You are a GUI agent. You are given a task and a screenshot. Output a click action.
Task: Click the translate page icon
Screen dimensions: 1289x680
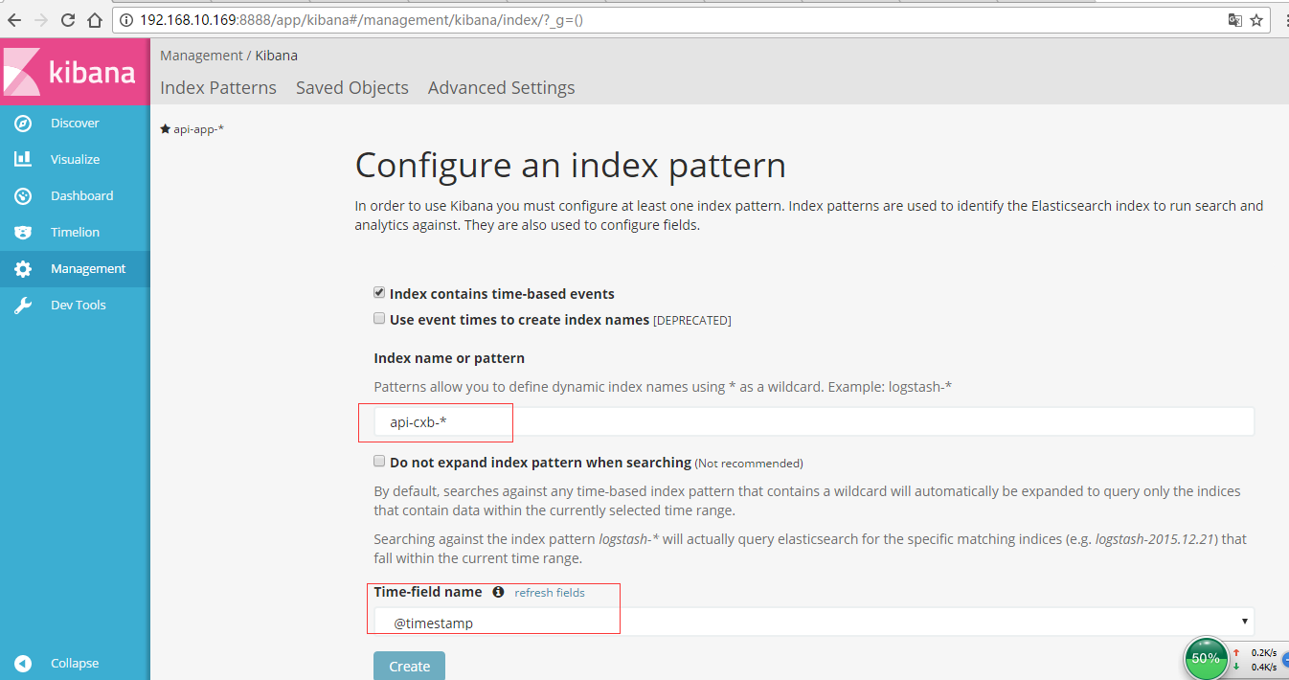(1235, 20)
